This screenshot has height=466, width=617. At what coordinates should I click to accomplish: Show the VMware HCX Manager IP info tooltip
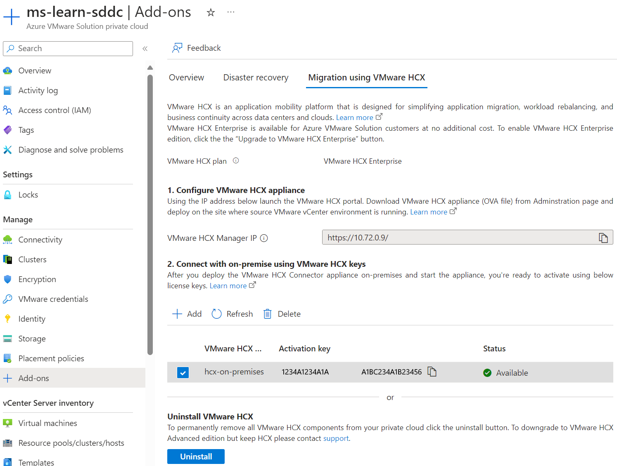tap(264, 238)
